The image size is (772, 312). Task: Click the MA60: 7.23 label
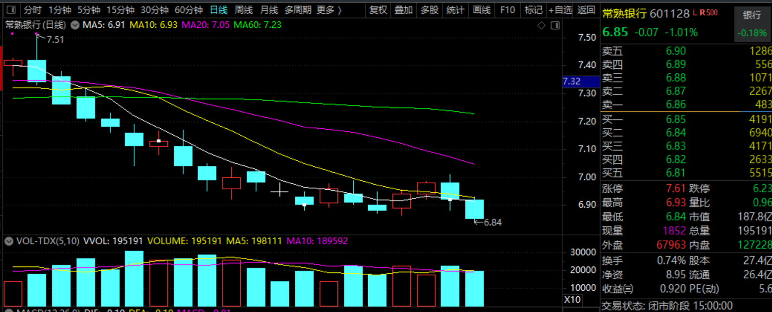pyautogui.click(x=258, y=25)
